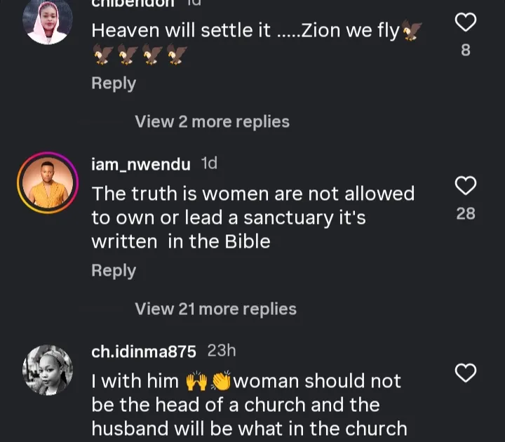View the 8 likes count
Image resolution: width=505 pixels, height=442 pixels.
coord(466,50)
